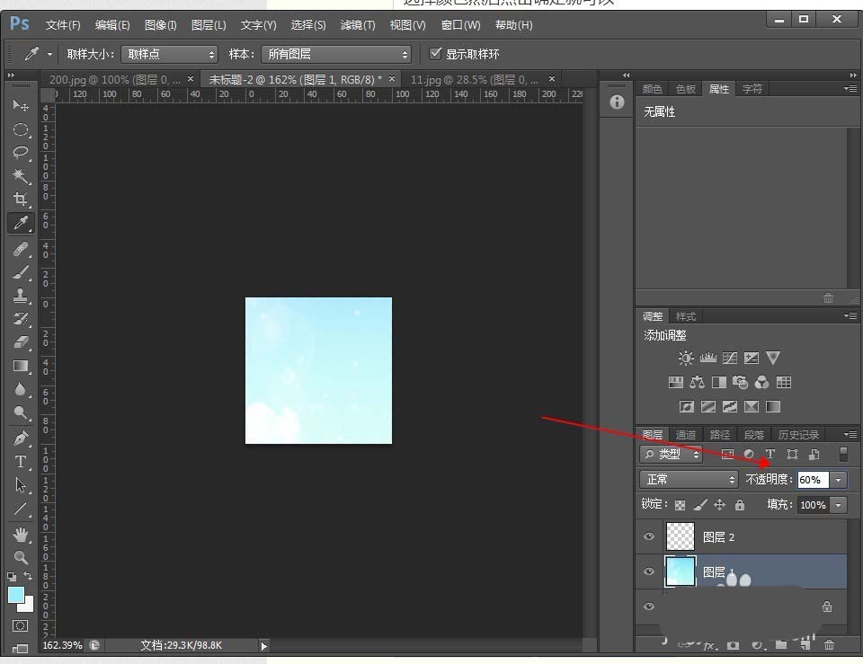Select the Pen tool
Viewport: 863px width, 664px height.
(x=21, y=438)
